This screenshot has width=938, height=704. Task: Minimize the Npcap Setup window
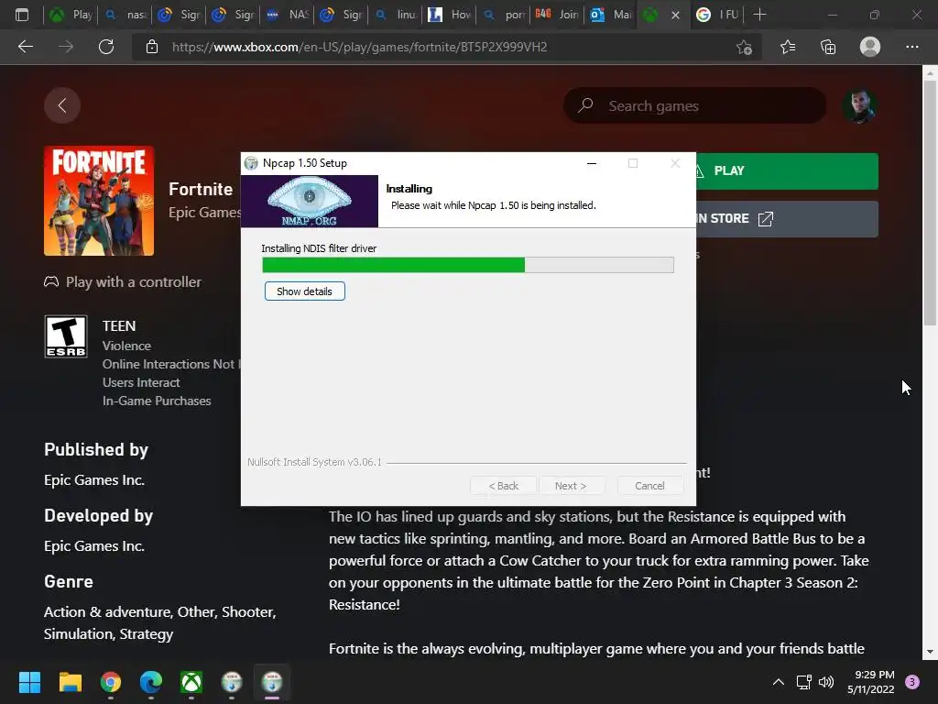tap(592, 163)
